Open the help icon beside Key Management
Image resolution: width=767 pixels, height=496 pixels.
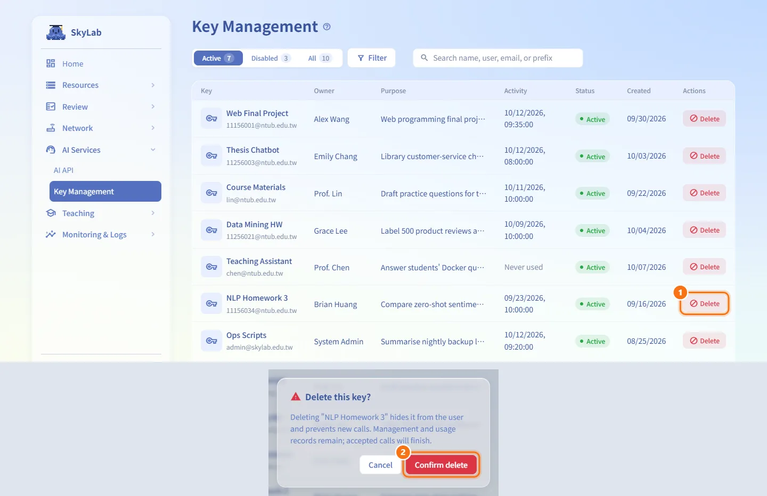pyautogui.click(x=327, y=27)
